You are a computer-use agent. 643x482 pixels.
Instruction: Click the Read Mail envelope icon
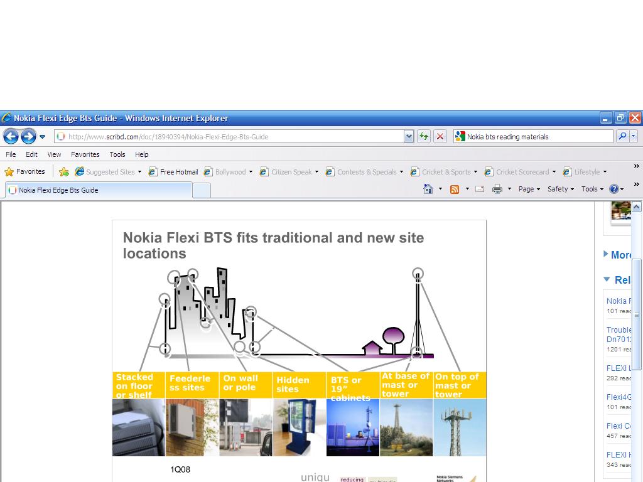pos(480,189)
